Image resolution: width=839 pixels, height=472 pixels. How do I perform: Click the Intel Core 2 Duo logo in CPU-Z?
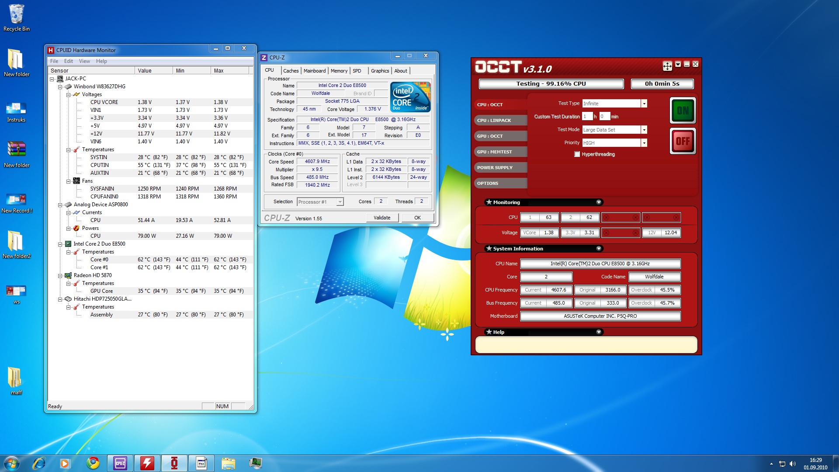pos(410,97)
